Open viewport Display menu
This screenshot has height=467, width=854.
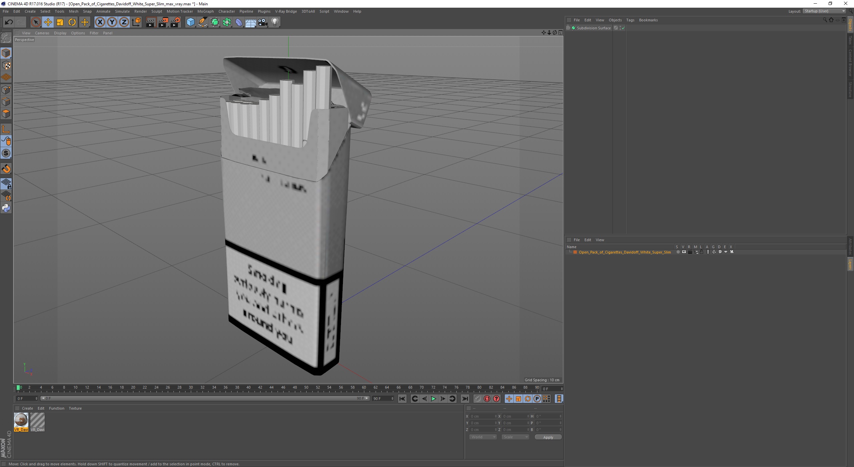coord(60,33)
